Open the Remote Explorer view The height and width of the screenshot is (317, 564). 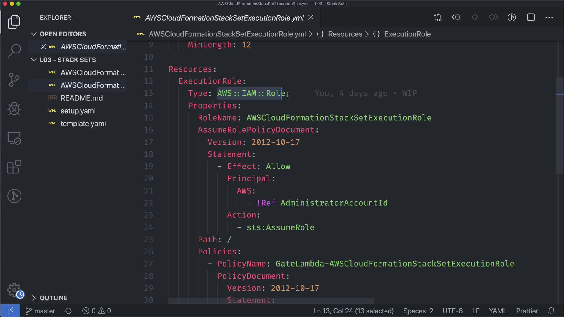coord(14,138)
